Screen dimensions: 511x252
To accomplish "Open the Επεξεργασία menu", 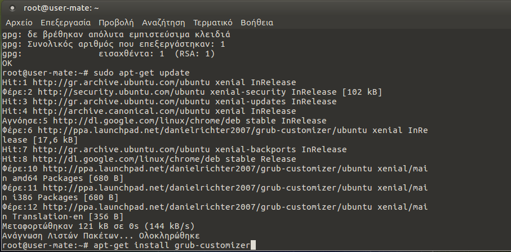I will pyautogui.click(x=65, y=23).
